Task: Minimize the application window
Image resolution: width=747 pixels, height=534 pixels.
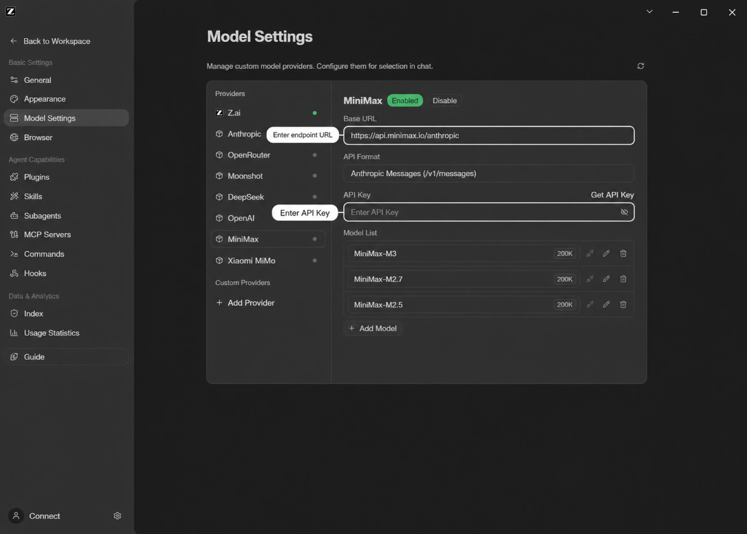Action: click(x=676, y=12)
